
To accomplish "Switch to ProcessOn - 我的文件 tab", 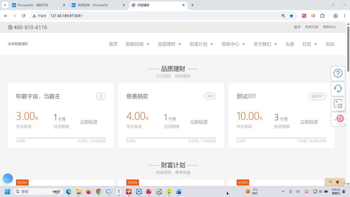I will (39, 5).
